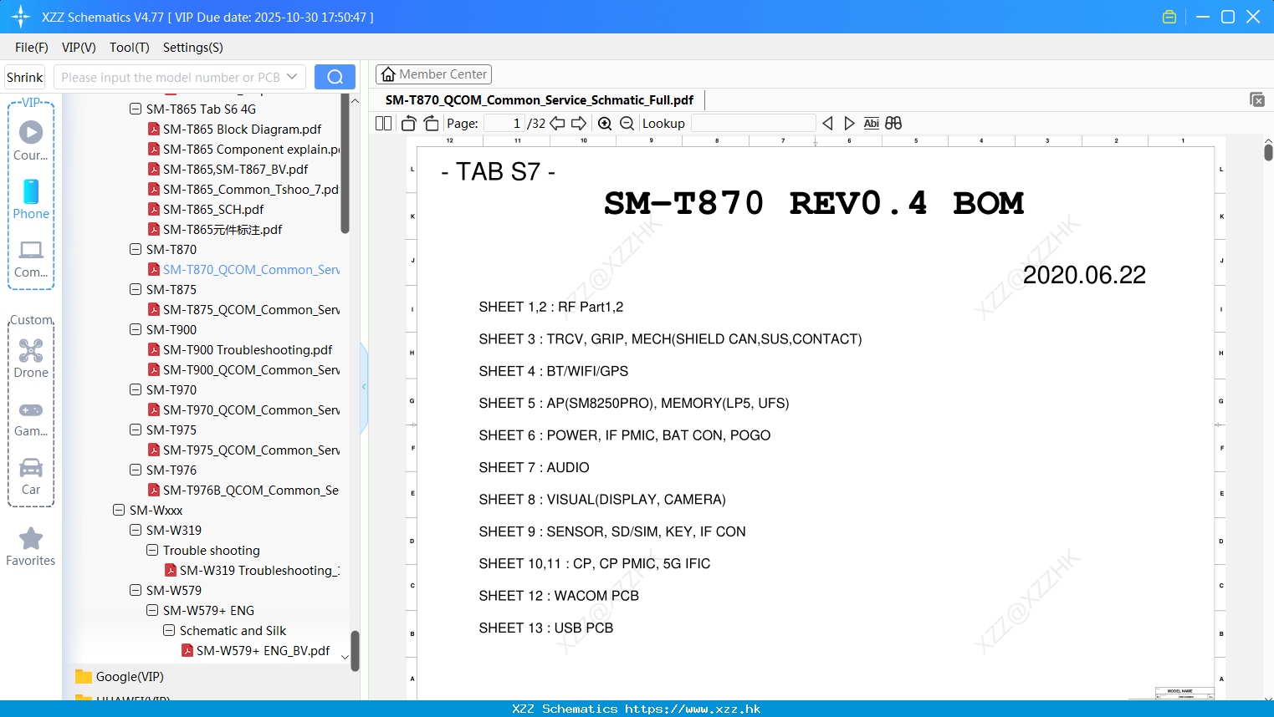
Task: Select the Phone category icon
Action: point(31,199)
